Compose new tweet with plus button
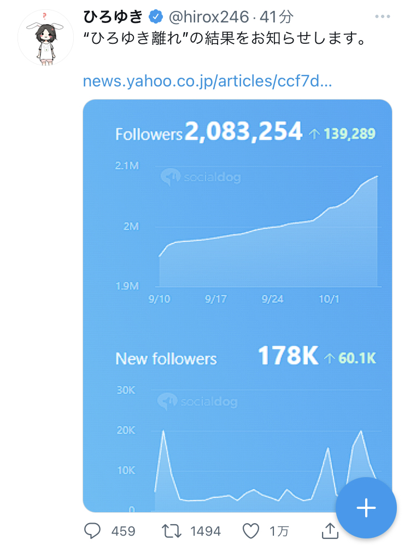 pyautogui.click(x=366, y=508)
